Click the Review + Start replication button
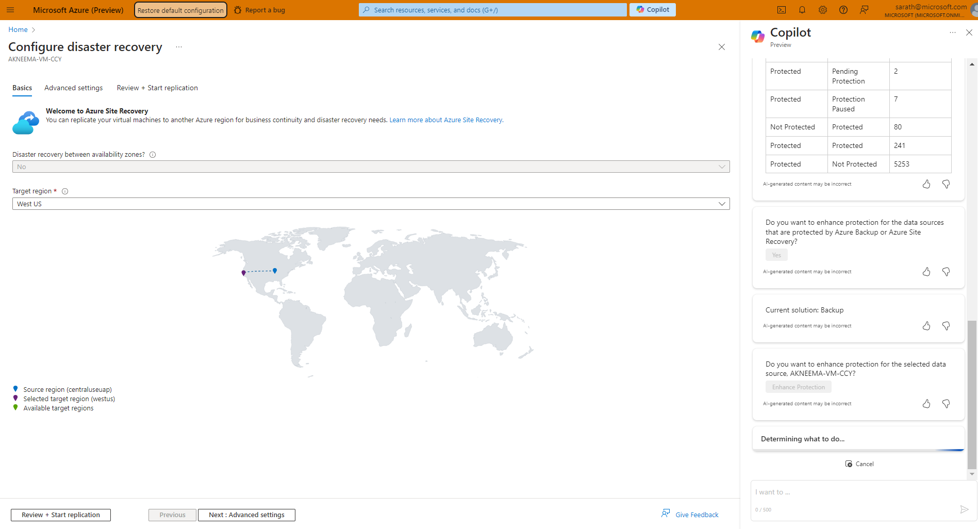This screenshot has width=978, height=529. [x=61, y=515]
